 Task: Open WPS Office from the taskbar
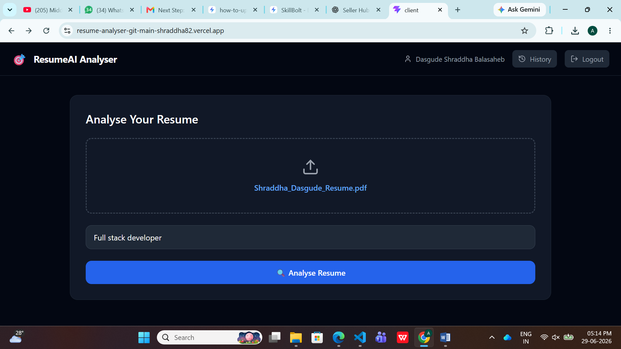pyautogui.click(x=403, y=338)
